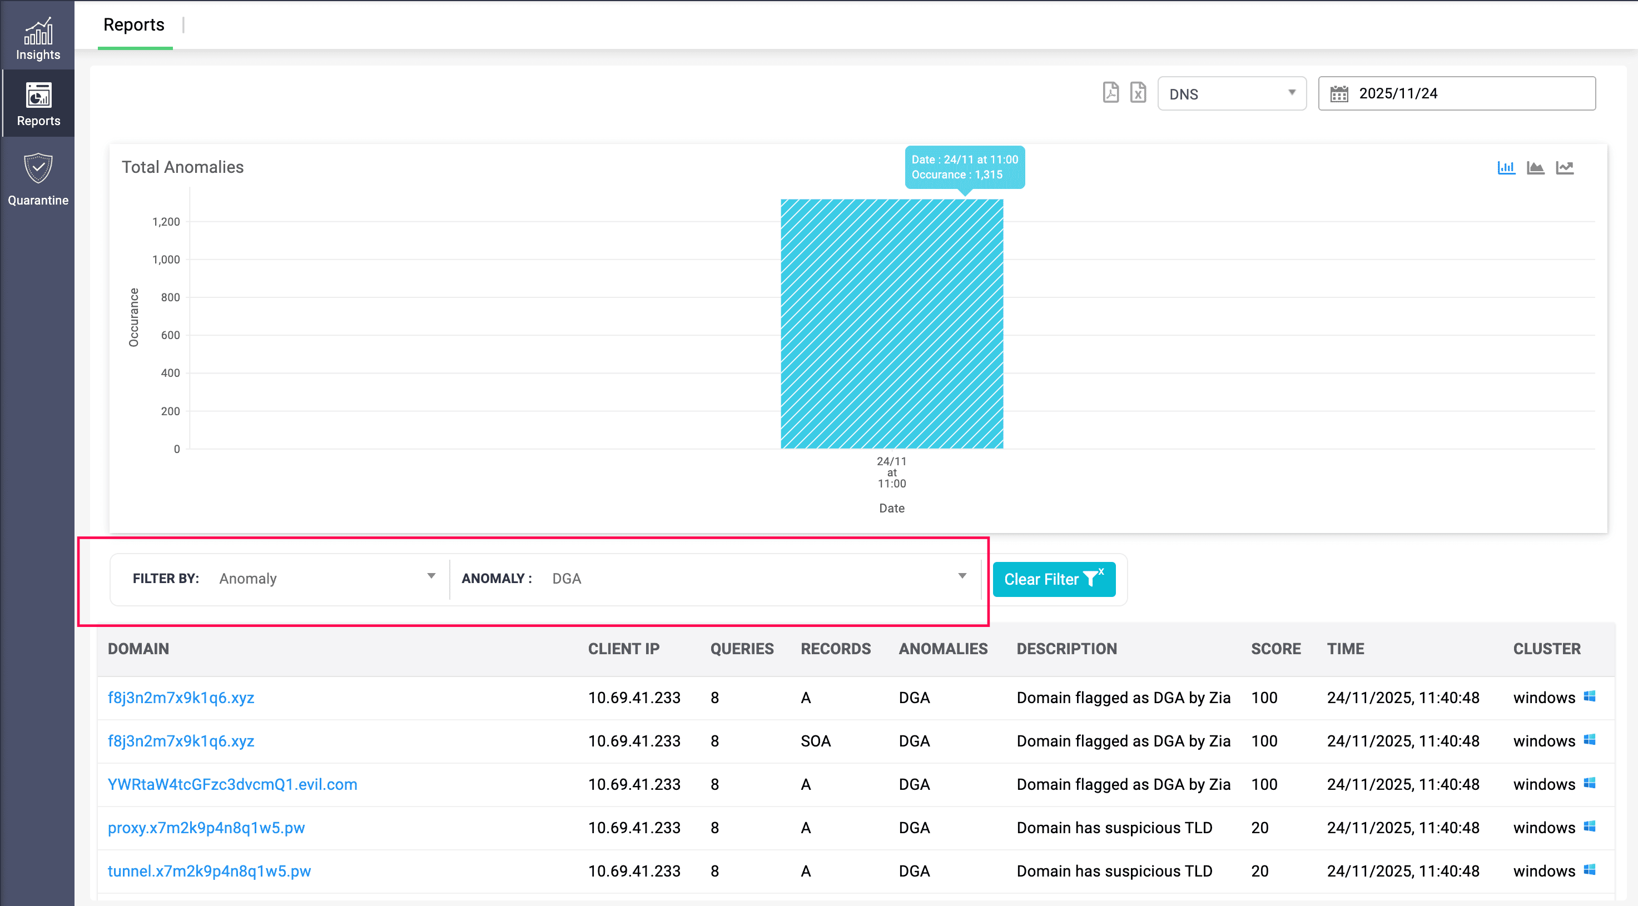Export the report to Excel
This screenshot has height=906, width=1638.
click(x=1138, y=93)
